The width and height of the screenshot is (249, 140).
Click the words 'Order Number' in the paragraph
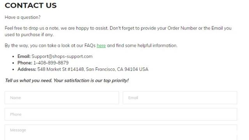click(x=182, y=28)
